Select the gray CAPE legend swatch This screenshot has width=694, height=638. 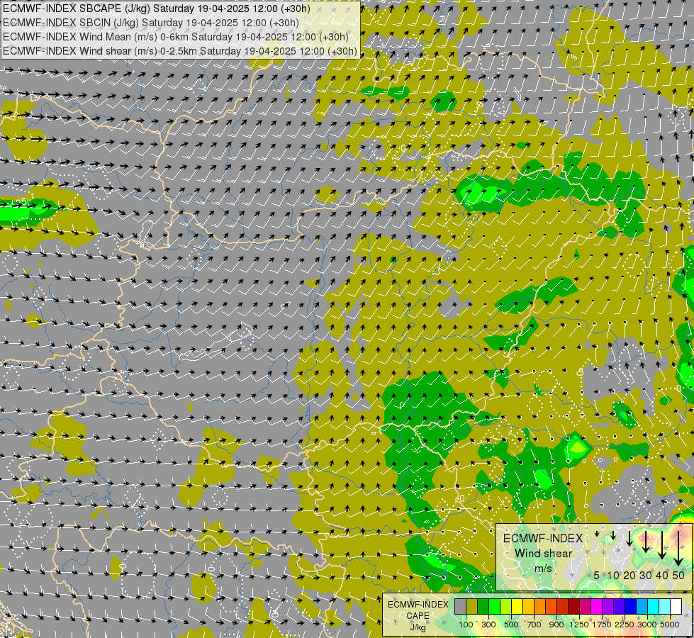click(461, 606)
